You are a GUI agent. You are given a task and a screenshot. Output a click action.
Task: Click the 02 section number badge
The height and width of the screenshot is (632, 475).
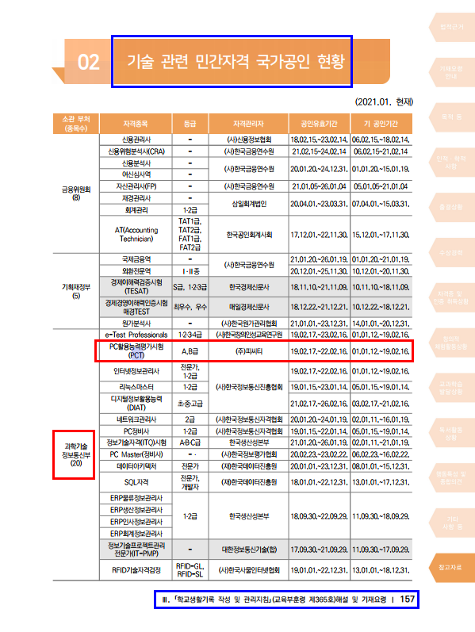[x=88, y=62]
